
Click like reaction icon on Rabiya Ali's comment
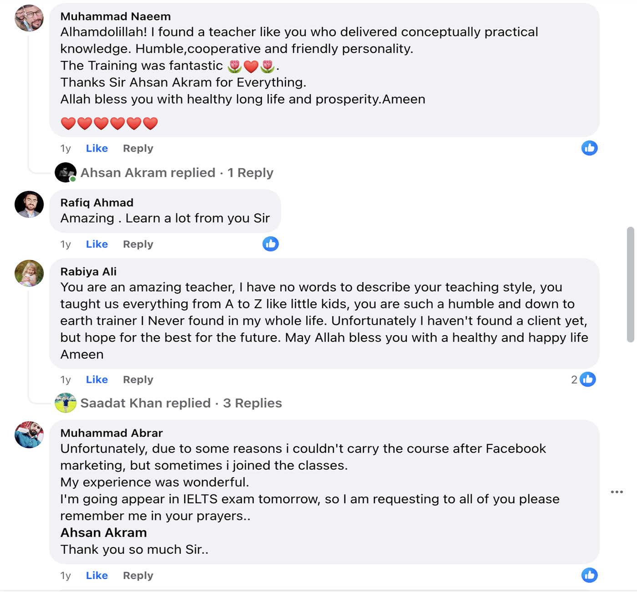pos(588,379)
